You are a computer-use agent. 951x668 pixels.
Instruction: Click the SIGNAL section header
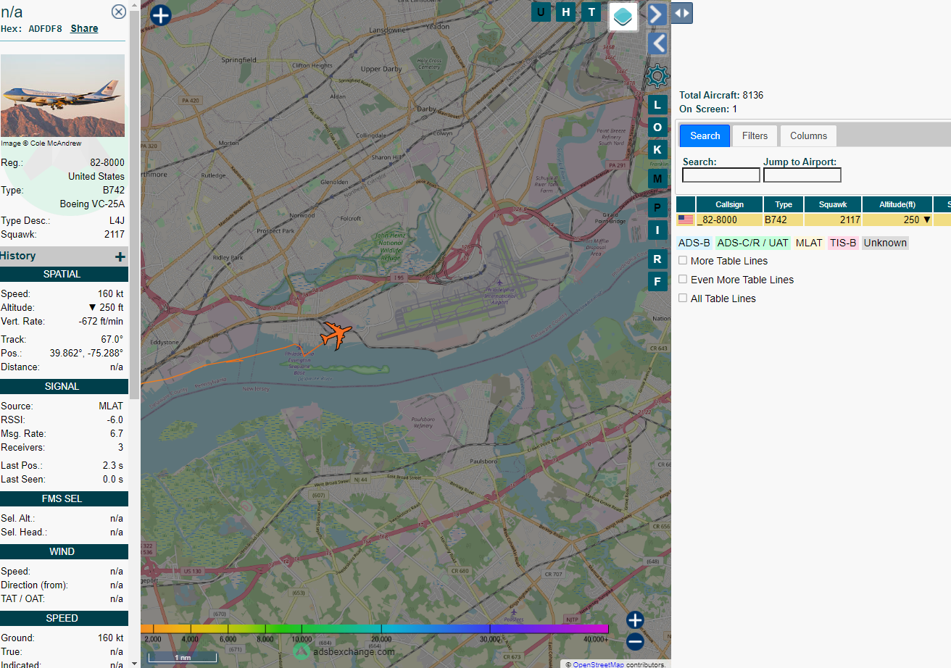(62, 386)
